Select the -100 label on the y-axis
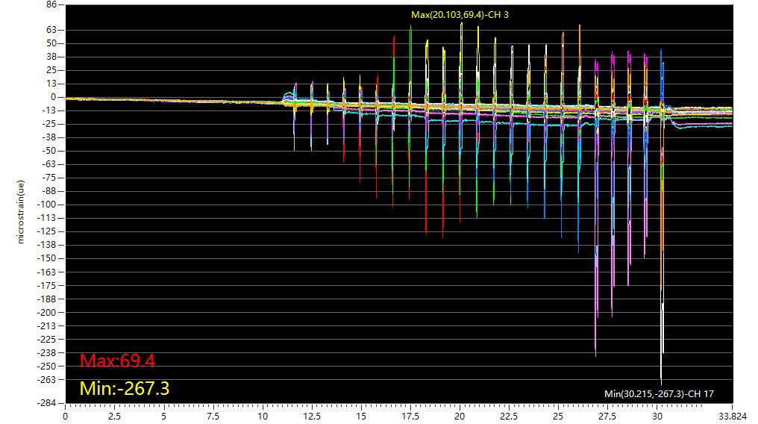 [x=48, y=205]
